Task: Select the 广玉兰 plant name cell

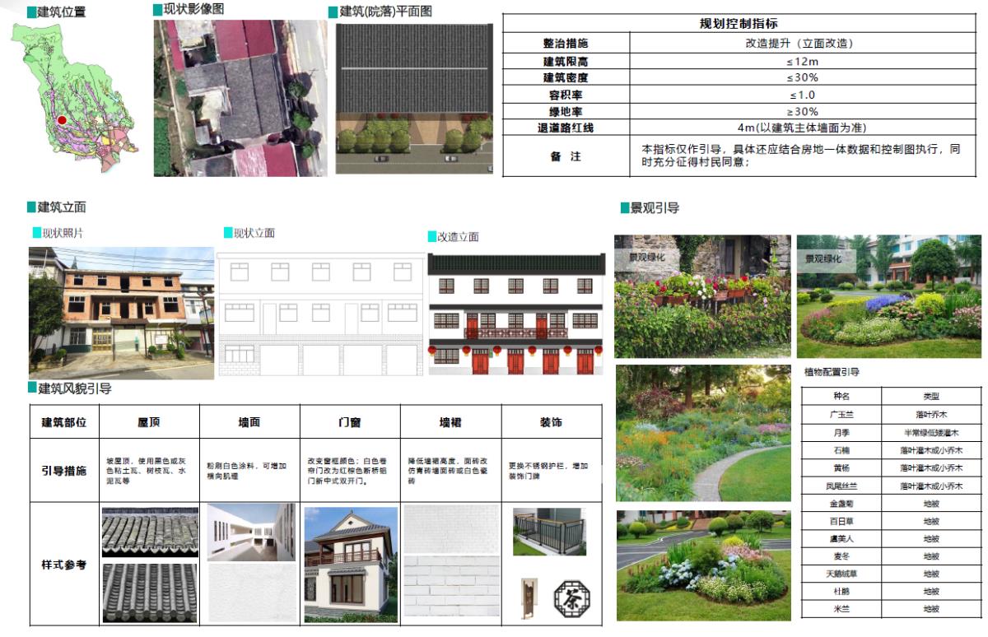Action: (x=843, y=414)
